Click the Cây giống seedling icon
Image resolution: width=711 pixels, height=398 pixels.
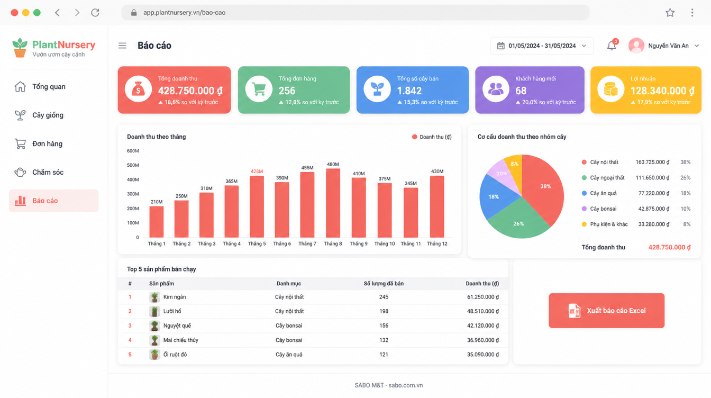click(x=20, y=115)
